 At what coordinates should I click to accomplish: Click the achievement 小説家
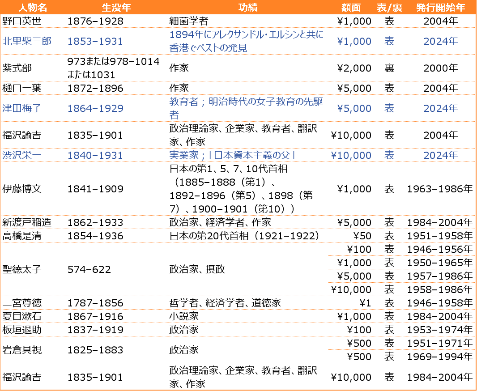(184, 316)
